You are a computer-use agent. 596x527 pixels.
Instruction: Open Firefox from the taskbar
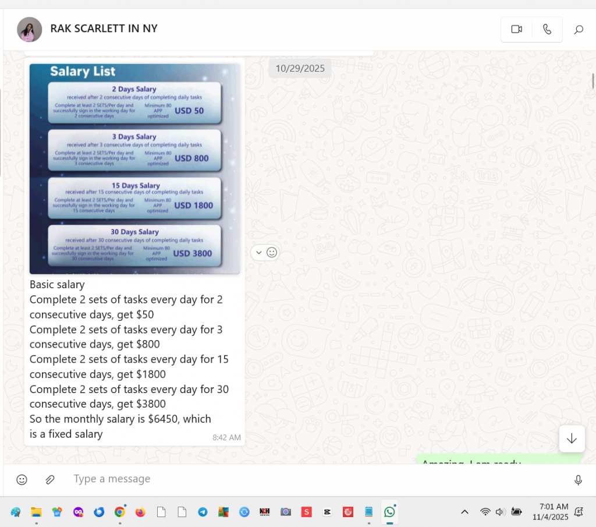[x=140, y=512]
